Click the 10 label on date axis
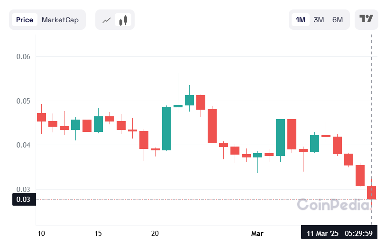The image size is (385, 243). [41, 234]
